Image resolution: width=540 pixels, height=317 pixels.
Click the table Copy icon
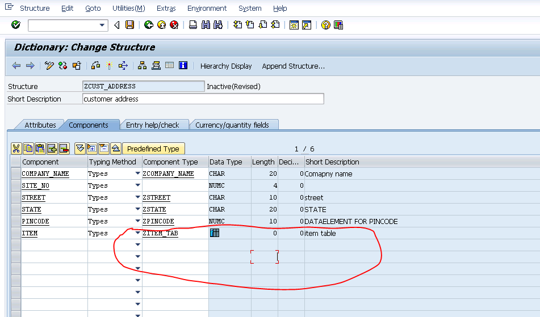pyautogui.click(x=28, y=149)
